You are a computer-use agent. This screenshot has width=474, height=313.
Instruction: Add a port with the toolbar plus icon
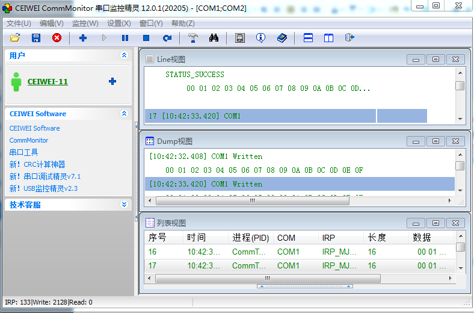pyautogui.click(x=83, y=38)
